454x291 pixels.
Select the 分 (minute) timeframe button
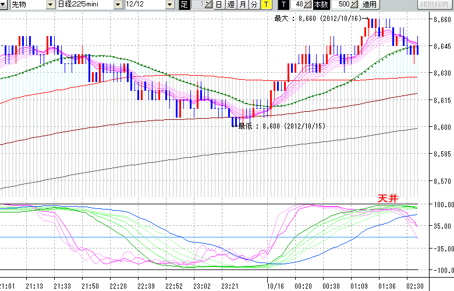coord(254,5)
